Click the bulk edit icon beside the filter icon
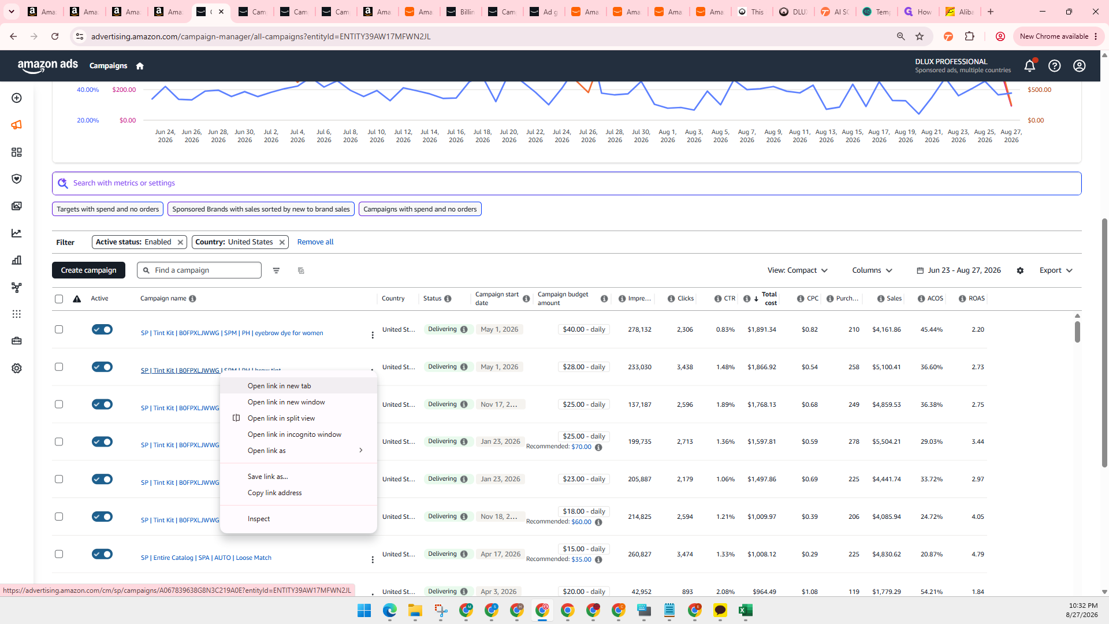This screenshot has height=624, width=1109. click(301, 270)
